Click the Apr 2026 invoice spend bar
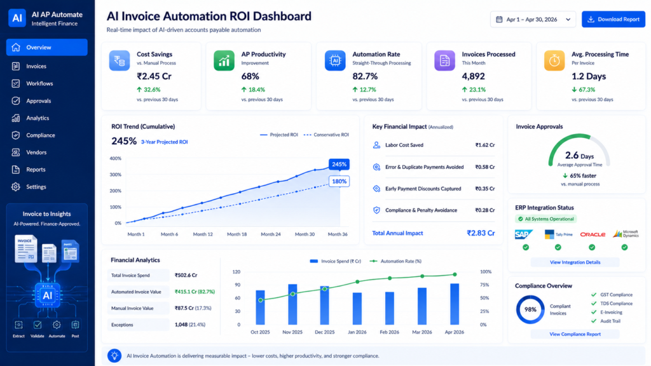The width and height of the screenshot is (651, 366). [x=455, y=304]
